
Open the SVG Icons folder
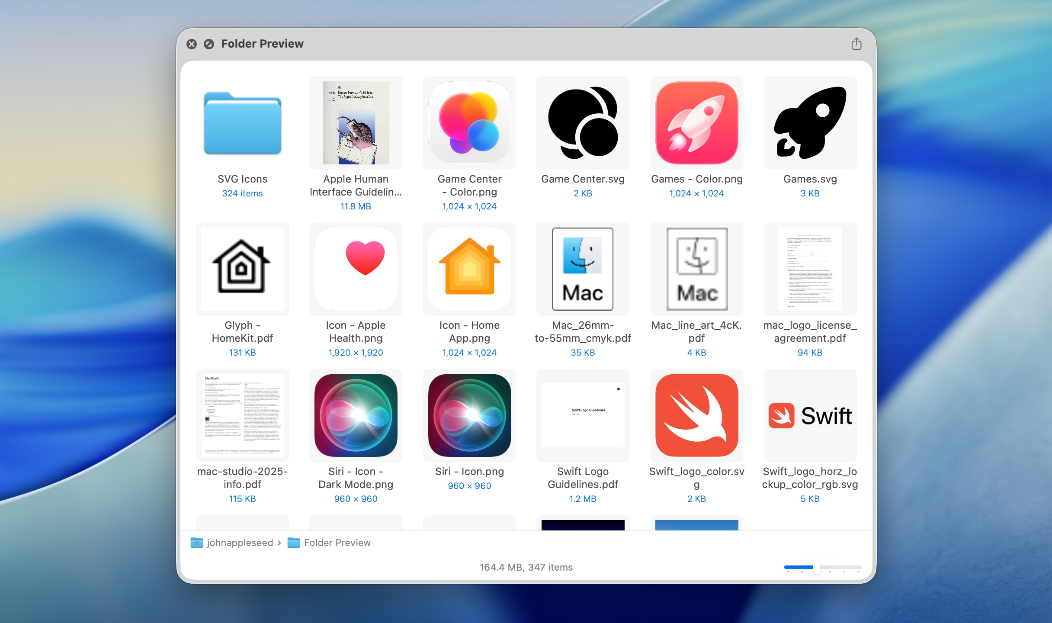[242, 123]
